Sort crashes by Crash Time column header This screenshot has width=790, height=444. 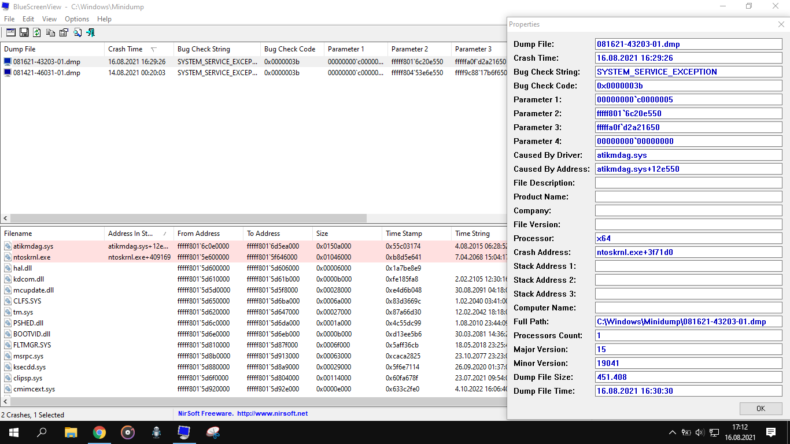139,49
